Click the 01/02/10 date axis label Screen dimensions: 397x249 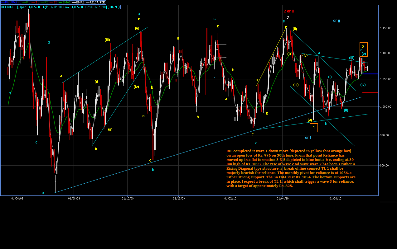point(230,198)
